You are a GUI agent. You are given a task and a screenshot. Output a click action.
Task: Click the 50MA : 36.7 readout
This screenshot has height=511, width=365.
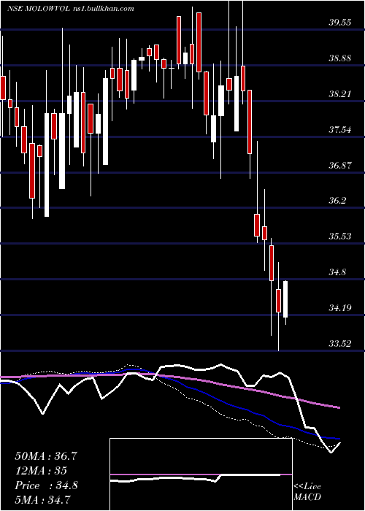tap(46, 456)
